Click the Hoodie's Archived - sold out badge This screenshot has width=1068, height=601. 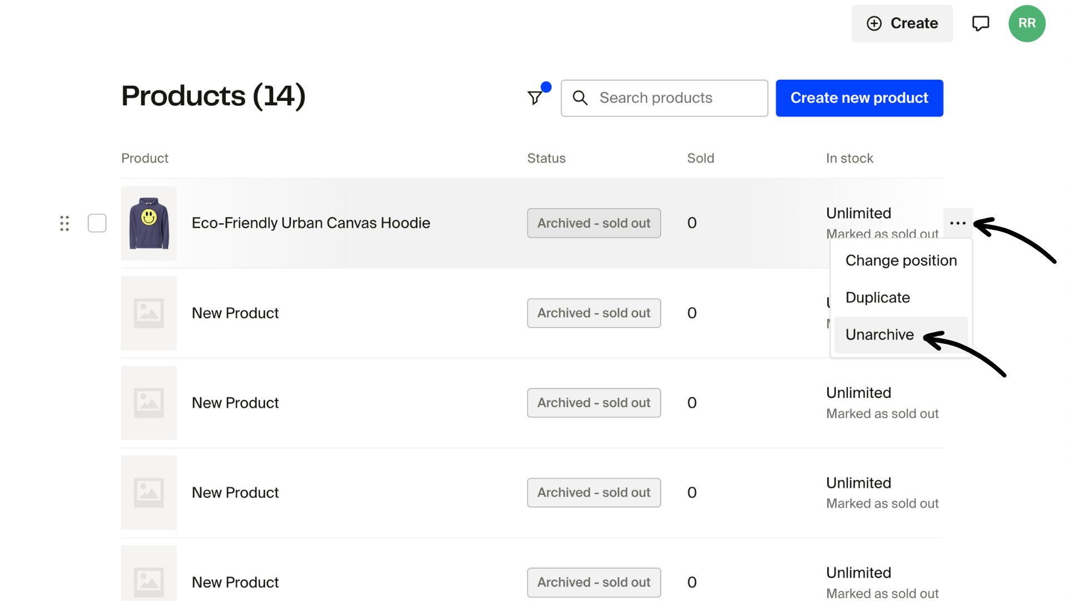coord(594,223)
